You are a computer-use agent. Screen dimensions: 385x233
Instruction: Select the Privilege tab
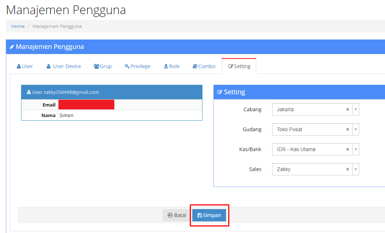(x=138, y=66)
